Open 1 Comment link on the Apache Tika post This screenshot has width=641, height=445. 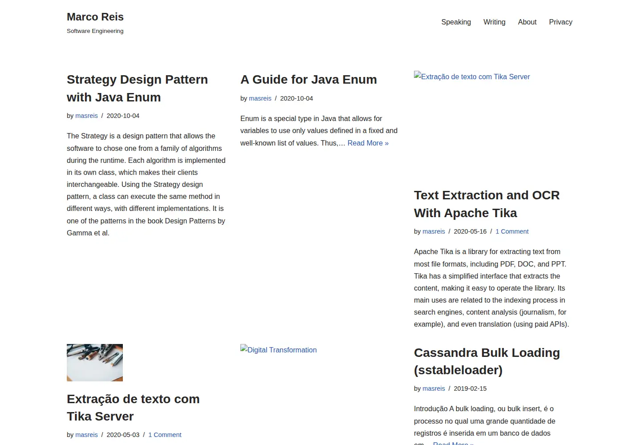pos(512,231)
